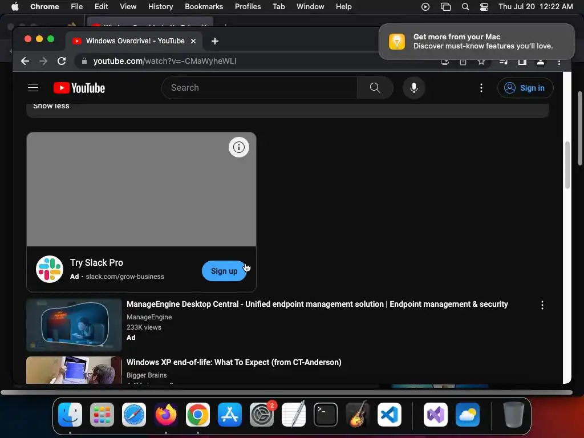Viewport: 584px width, 438px height.
Task: Start voice search with microphone icon
Action: tap(414, 87)
